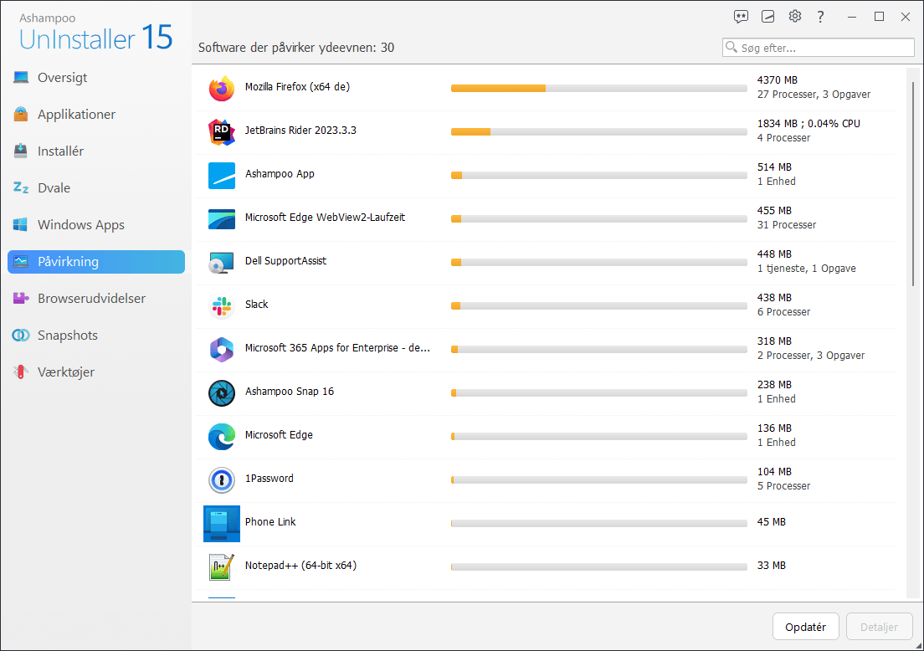Click the 'Software der påvirker ydeevnen: 30' heading
This screenshot has height=651, width=924.
(295, 48)
